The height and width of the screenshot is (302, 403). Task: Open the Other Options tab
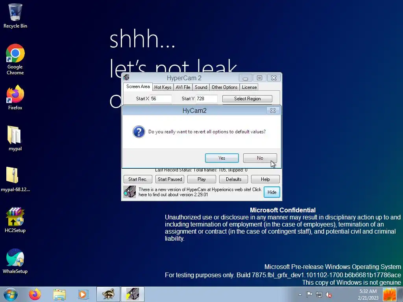pos(224,87)
